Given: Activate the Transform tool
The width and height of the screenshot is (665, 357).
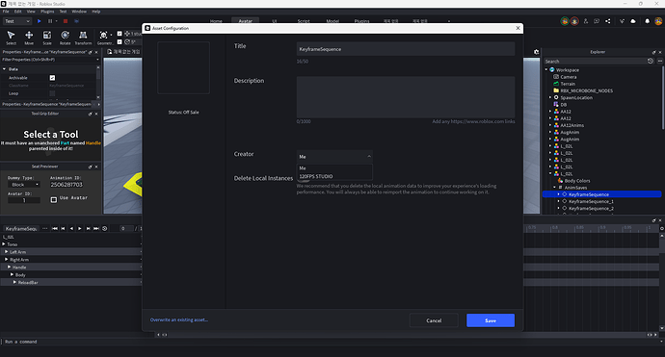Looking at the screenshot, I should 83,38.
